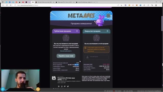Click the browser back arrow
163x92 pixels.
point(3,5)
